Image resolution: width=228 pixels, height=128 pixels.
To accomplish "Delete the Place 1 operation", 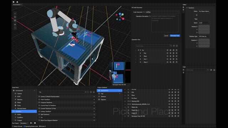I will (x=177, y=62).
